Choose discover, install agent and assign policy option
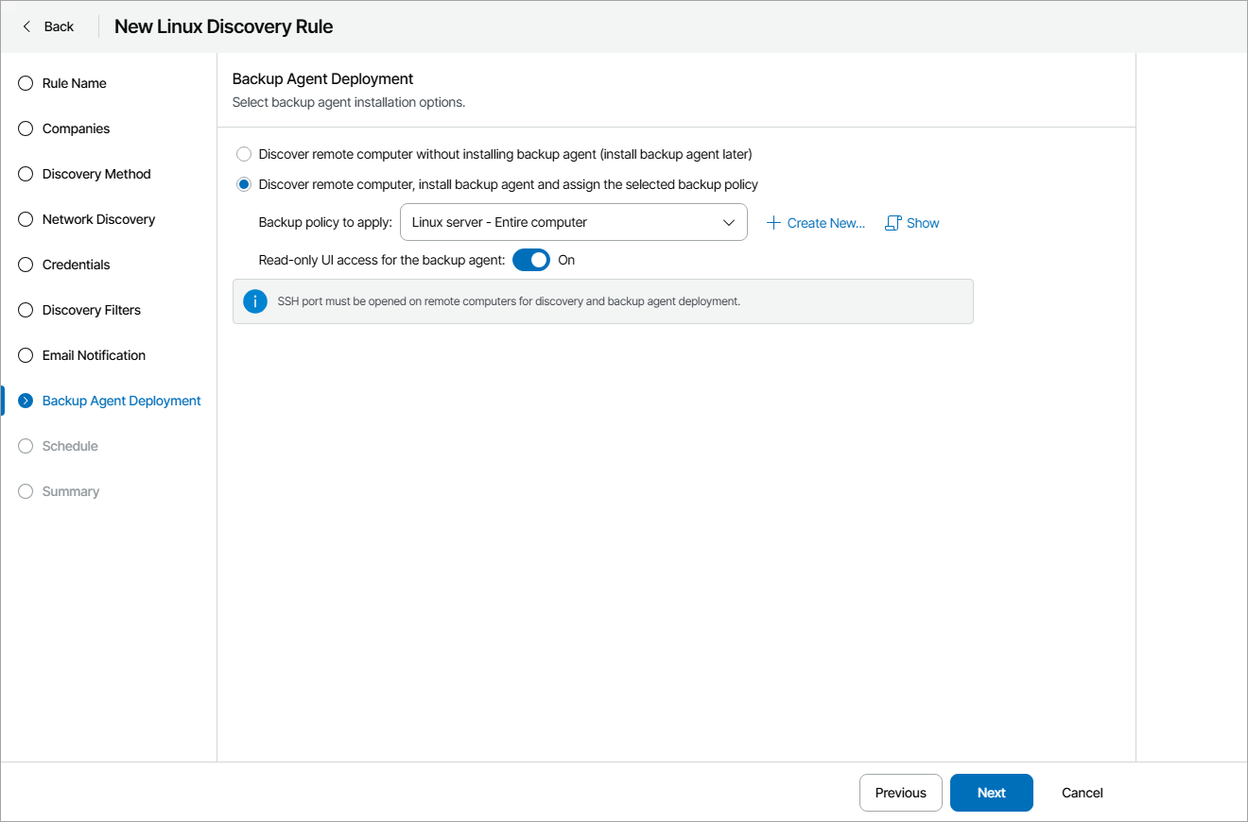The width and height of the screenshot is (1248, 822). coord(244,183)
